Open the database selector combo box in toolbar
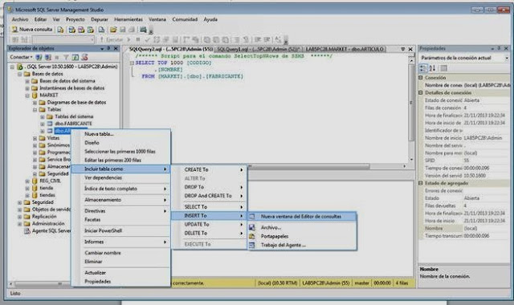Image resolution: width=514 pixels, height=305 pixels. point(63,39)
